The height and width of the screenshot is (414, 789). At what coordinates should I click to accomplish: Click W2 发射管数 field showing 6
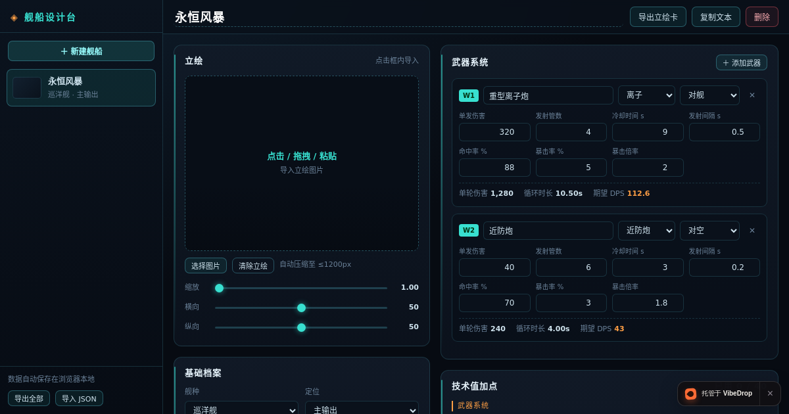[x=571, y=267]
